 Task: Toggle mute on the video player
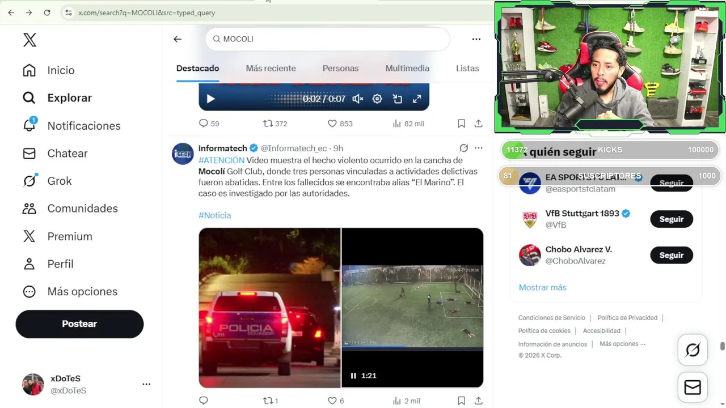point(357,99)
